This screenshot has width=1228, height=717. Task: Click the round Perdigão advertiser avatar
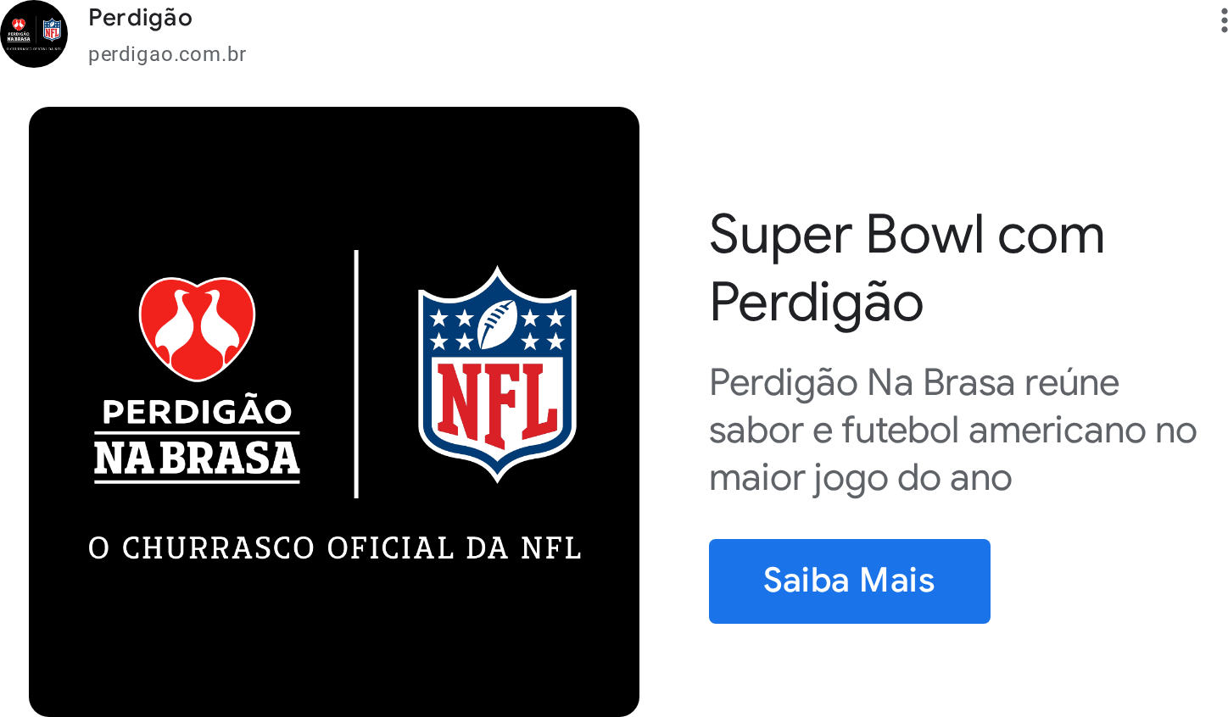34,34
